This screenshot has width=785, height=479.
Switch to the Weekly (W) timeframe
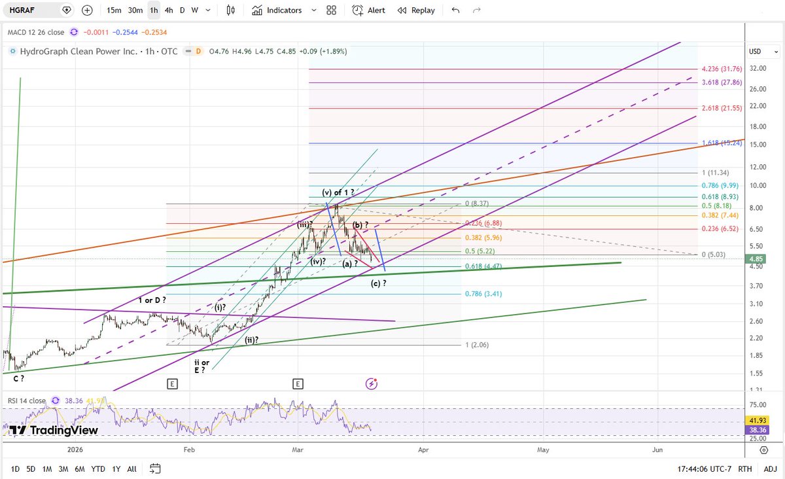point(194,10)
